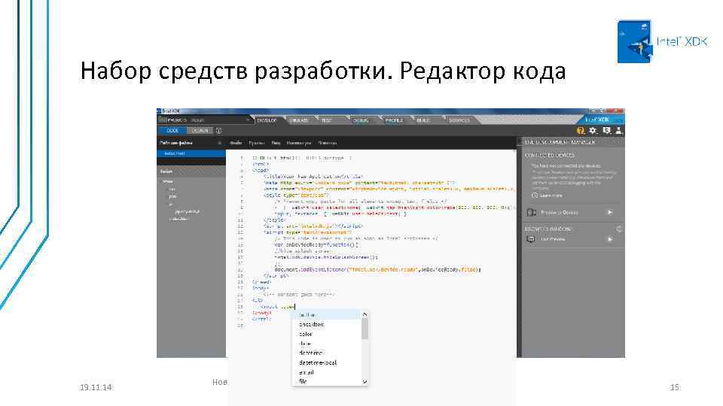Viewport: 723px width, 406px height.
Task: Open index.html in project tree
Action: tap(179, 219)
